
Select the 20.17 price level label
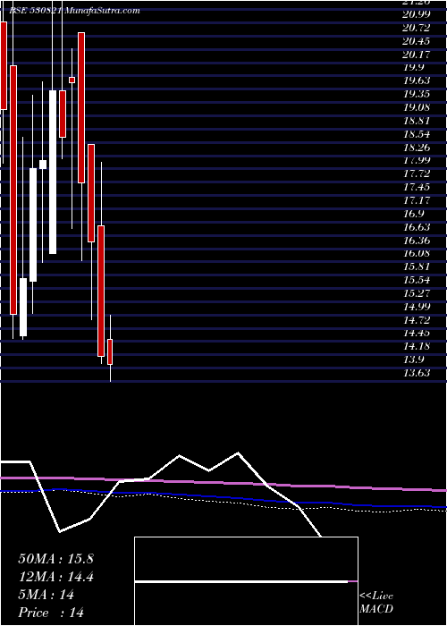(x=417, y=54)
